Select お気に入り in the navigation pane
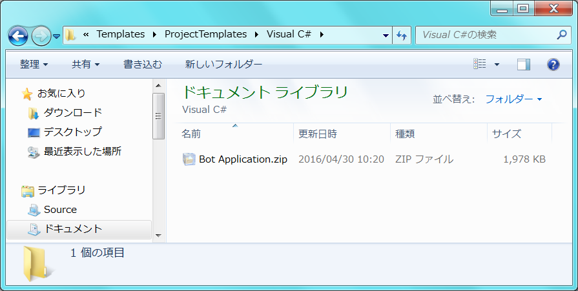Screen dimensions: 578x291 pos(61,93)
